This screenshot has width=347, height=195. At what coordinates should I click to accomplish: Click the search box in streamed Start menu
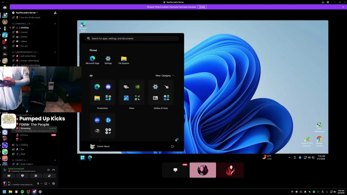[132, 38]
